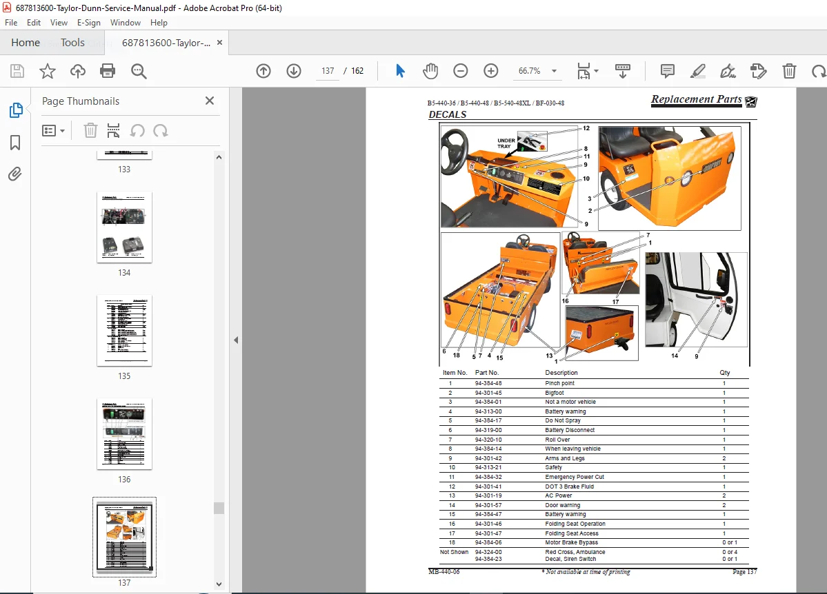Open the thumbnails options dropdown
Viewport: 827px width, 594px height.
pos(53,130)
